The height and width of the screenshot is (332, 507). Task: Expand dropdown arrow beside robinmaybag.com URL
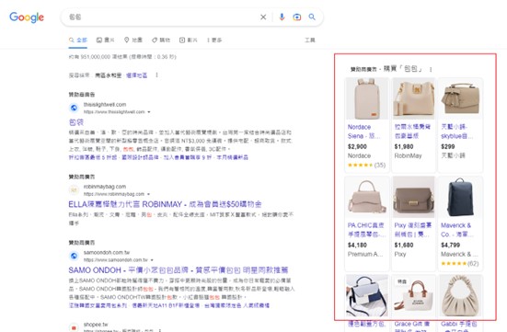pos(148,194)
